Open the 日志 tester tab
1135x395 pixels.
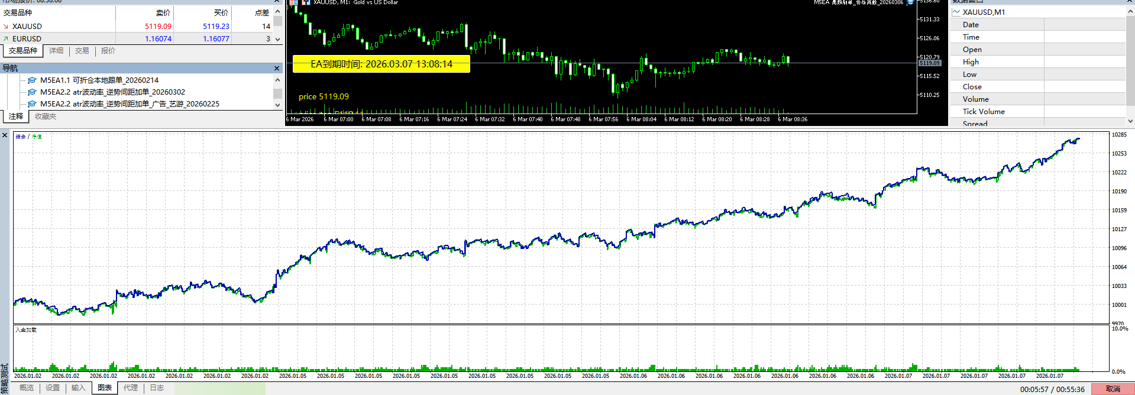tap(157, 388)
